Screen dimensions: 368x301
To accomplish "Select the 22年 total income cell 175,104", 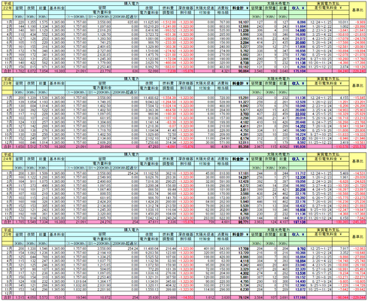I will [297, 71].
